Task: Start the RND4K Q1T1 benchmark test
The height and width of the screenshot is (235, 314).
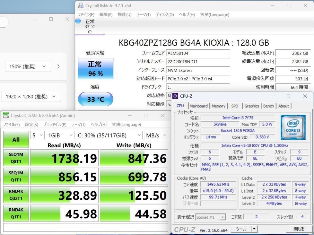Action: [x=16, y=213]
